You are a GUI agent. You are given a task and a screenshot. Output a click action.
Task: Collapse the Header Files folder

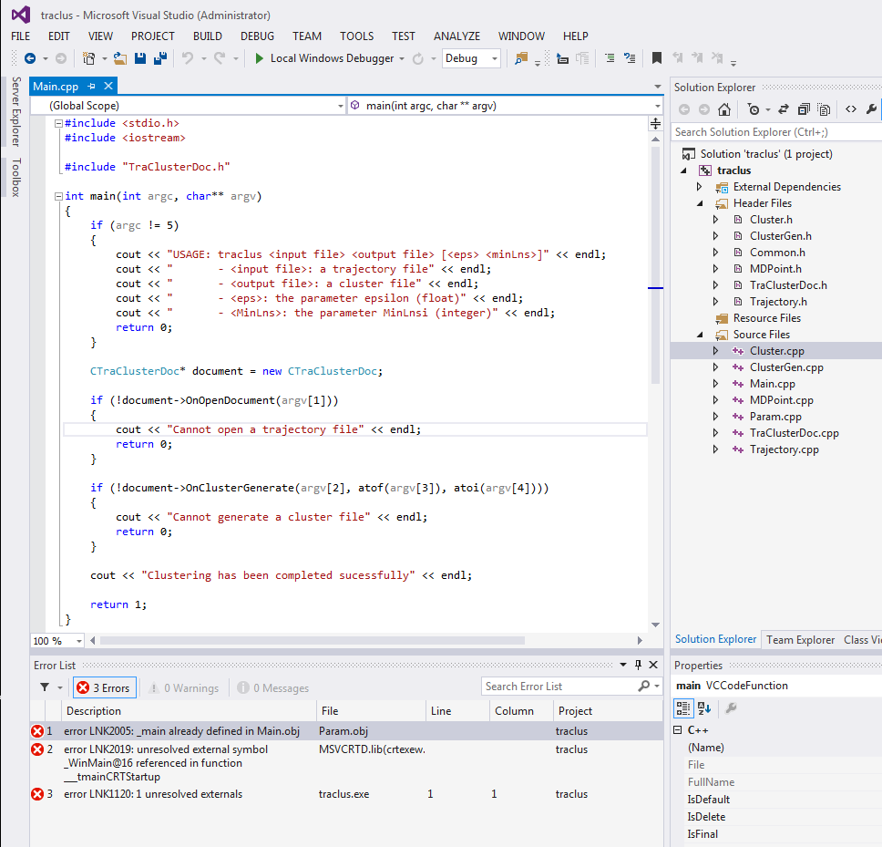700,203
